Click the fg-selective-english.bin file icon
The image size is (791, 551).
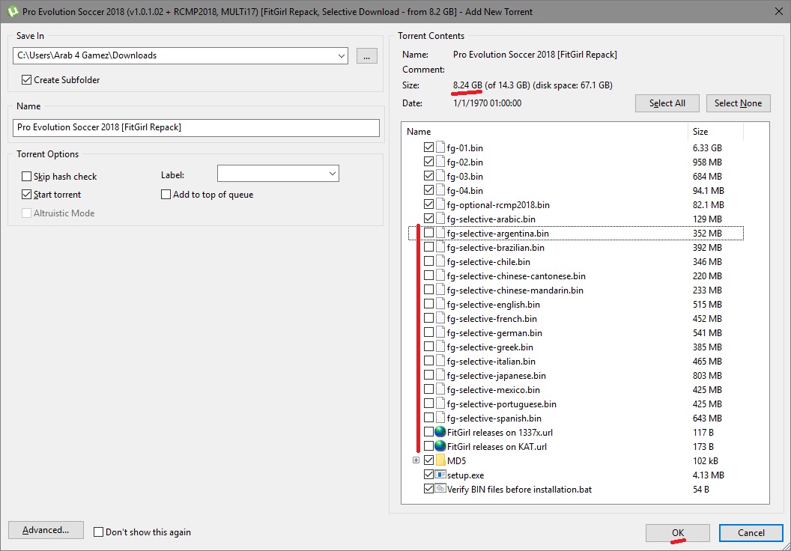(440, 304)
